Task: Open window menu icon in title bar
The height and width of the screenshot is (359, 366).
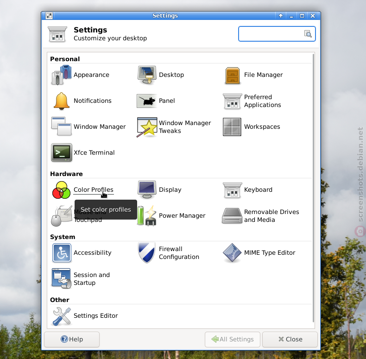Action: pyautogui.click(x=49, y=16)
